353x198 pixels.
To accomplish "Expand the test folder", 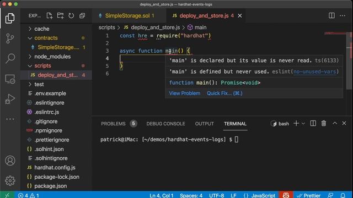I will (x=56, y=84).
